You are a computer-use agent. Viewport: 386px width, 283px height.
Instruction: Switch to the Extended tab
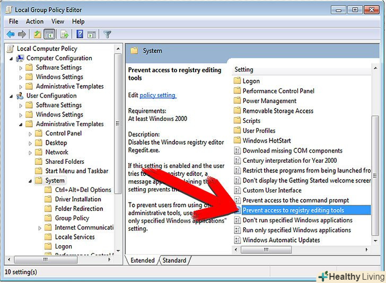142,260
